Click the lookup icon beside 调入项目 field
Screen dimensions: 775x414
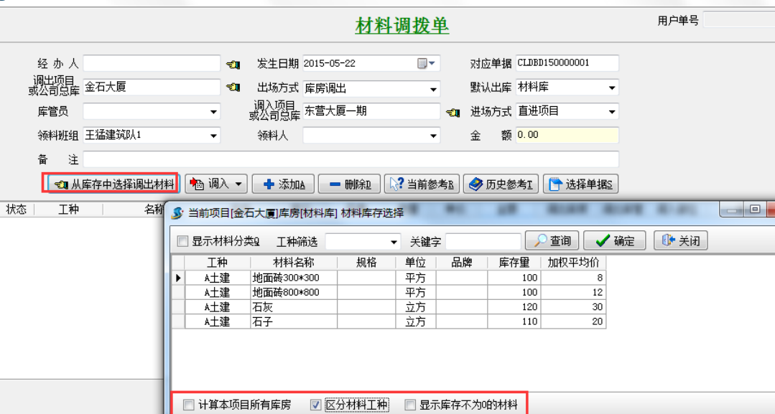(x=453, y=112)
